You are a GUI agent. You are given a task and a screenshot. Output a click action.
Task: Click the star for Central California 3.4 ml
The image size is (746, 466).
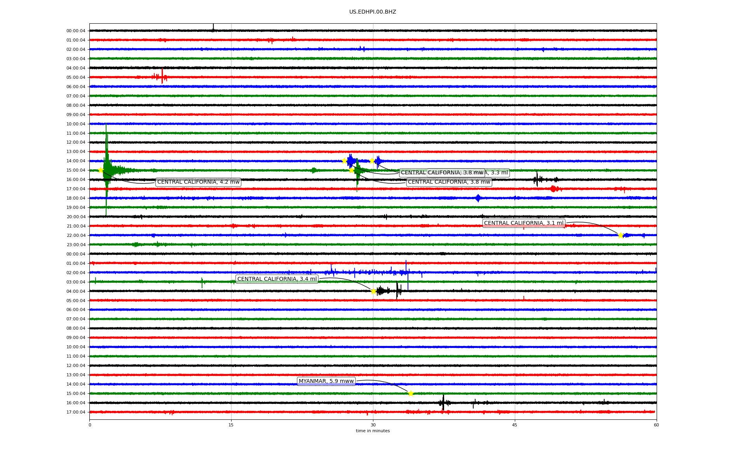(373, 291)
